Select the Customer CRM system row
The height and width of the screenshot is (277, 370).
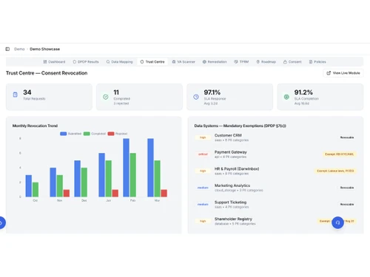tap(275, 137)
